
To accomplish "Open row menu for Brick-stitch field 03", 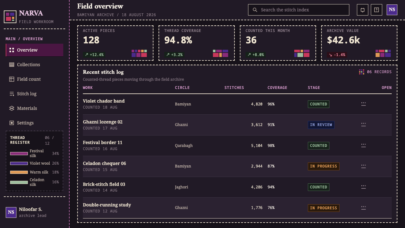I will coord(364,187).
